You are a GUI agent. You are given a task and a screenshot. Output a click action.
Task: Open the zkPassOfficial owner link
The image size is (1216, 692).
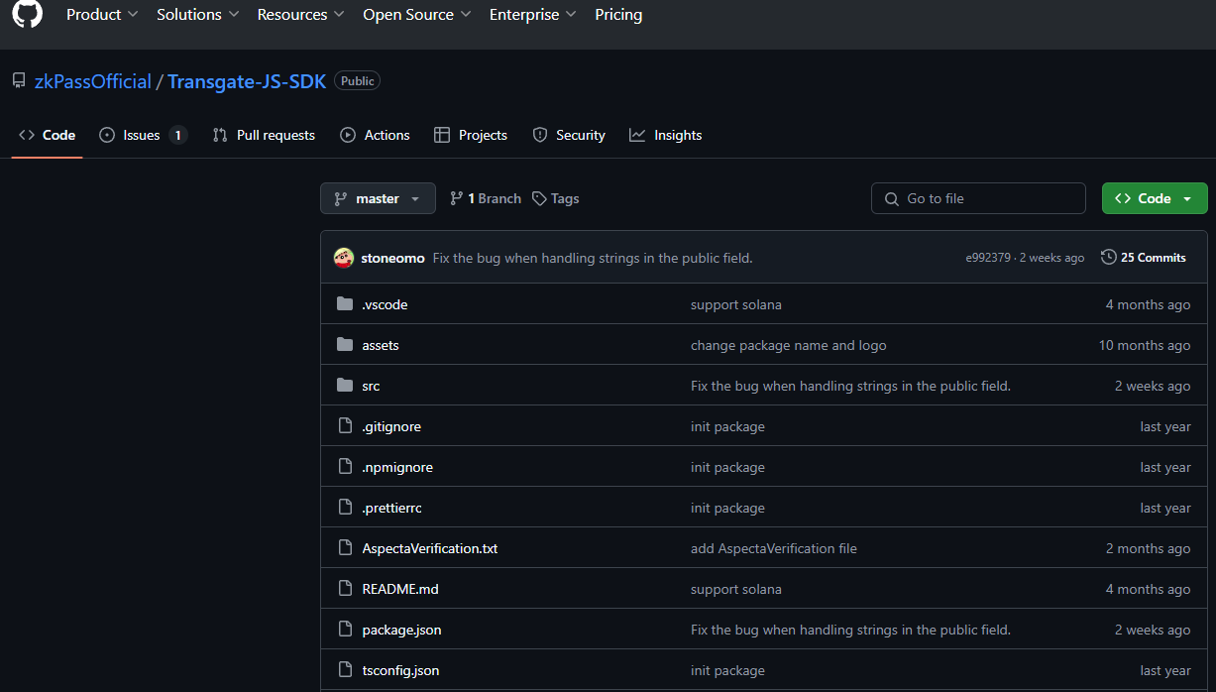pos(93,81)
